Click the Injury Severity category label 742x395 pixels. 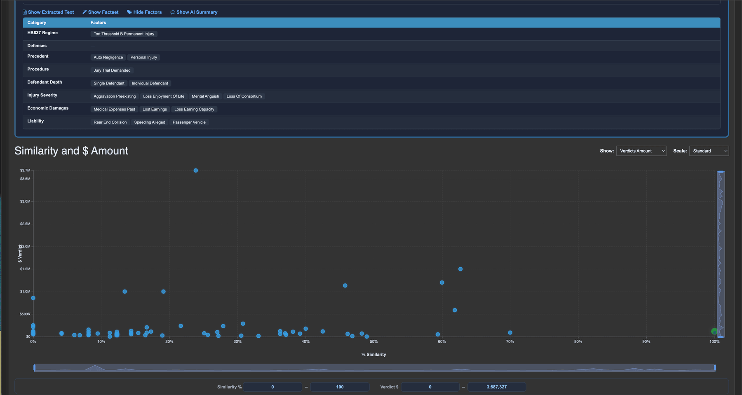click(42, 95)
